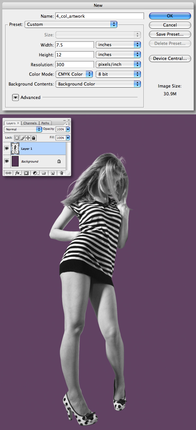Hide the Background layer eye icon
This screenshot has width=196, height=430.
click(x=7, y=161)
